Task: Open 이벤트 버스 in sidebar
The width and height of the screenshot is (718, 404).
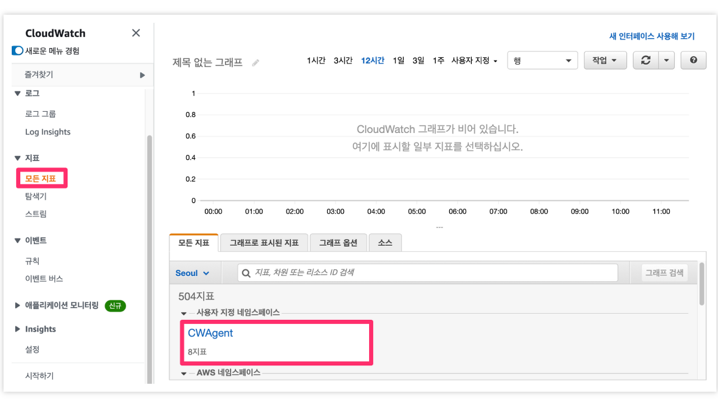Action: [x=44, y=279]
